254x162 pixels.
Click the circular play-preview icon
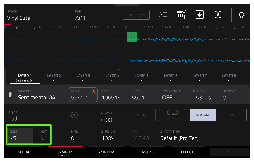[74, 115]
